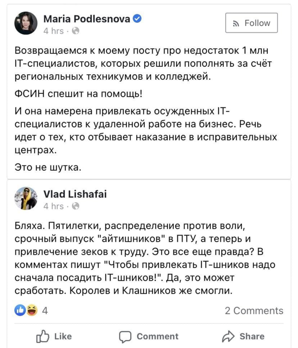This screenshot has width=298, height=348.
Task: Click the public globe icon on Vlad's post
Action: (76, 206)
